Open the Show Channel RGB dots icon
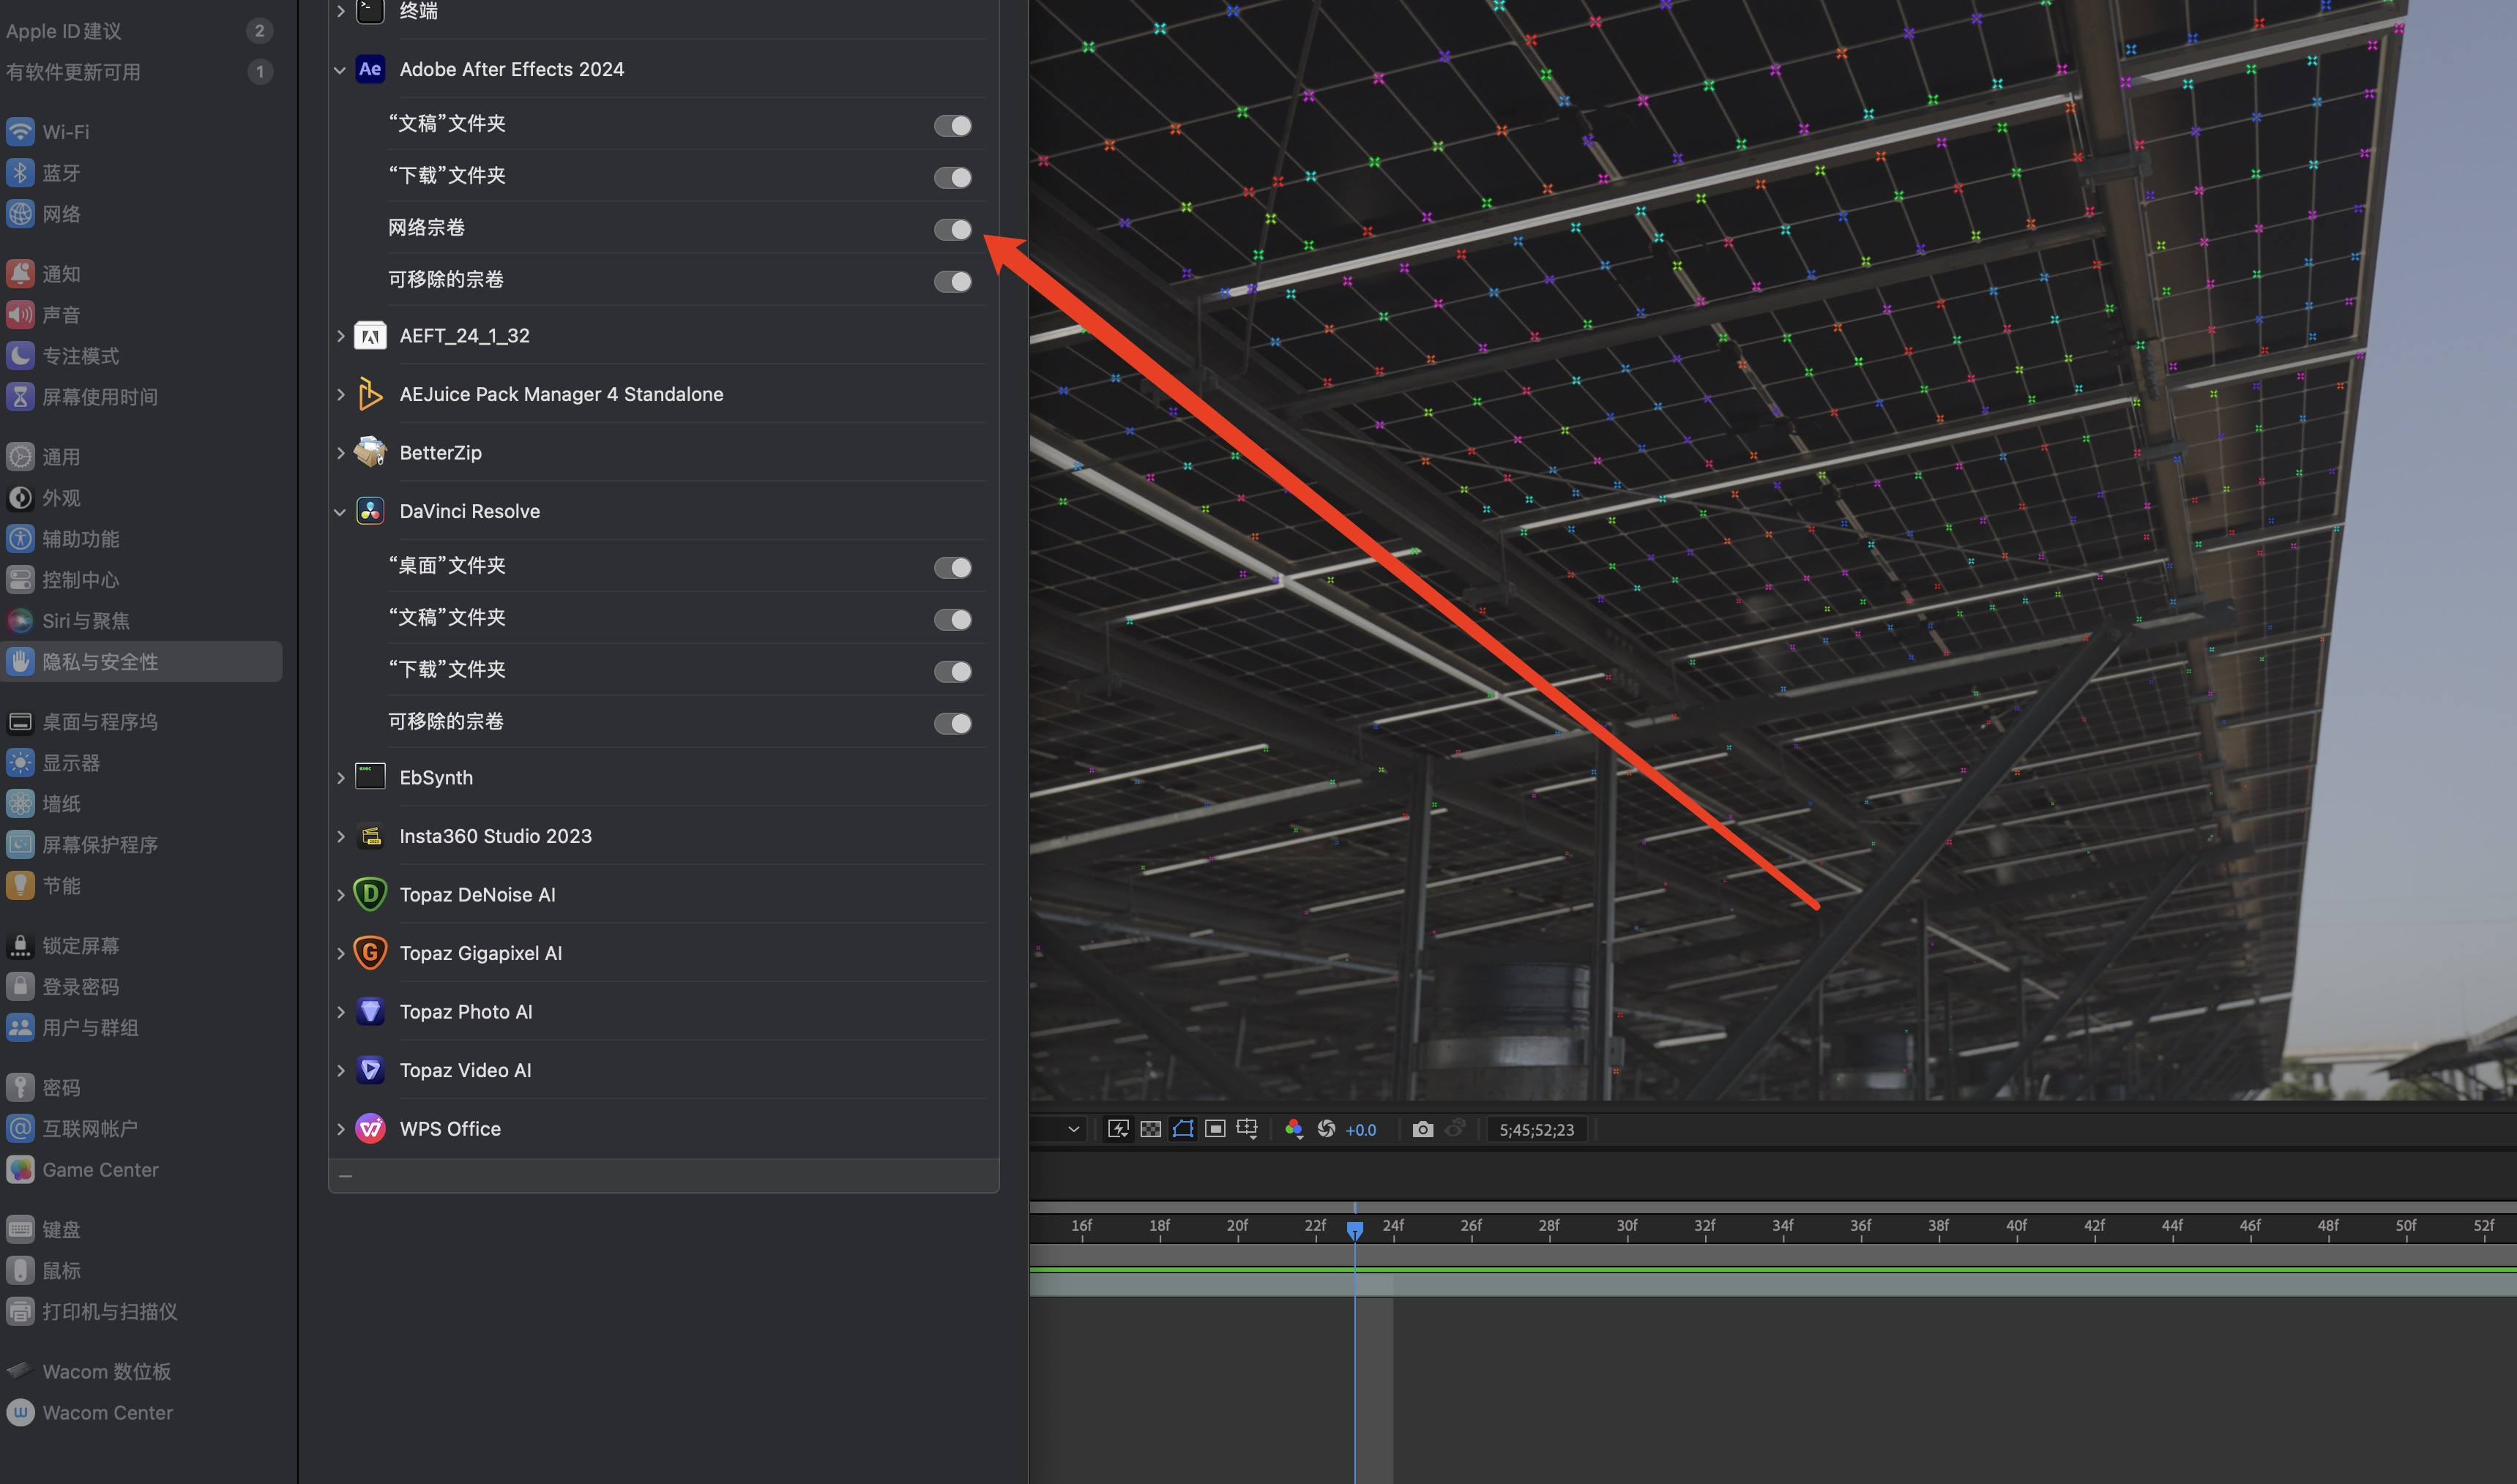Screen dimensions: 2517x1484 1294,1129
